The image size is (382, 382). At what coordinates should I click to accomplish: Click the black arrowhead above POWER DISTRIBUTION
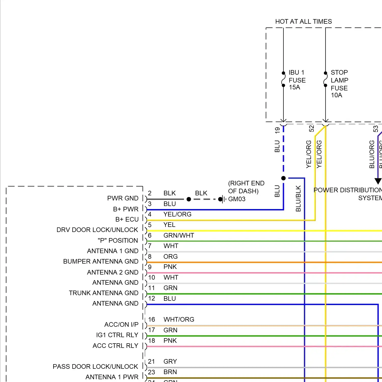pos(378,181)
